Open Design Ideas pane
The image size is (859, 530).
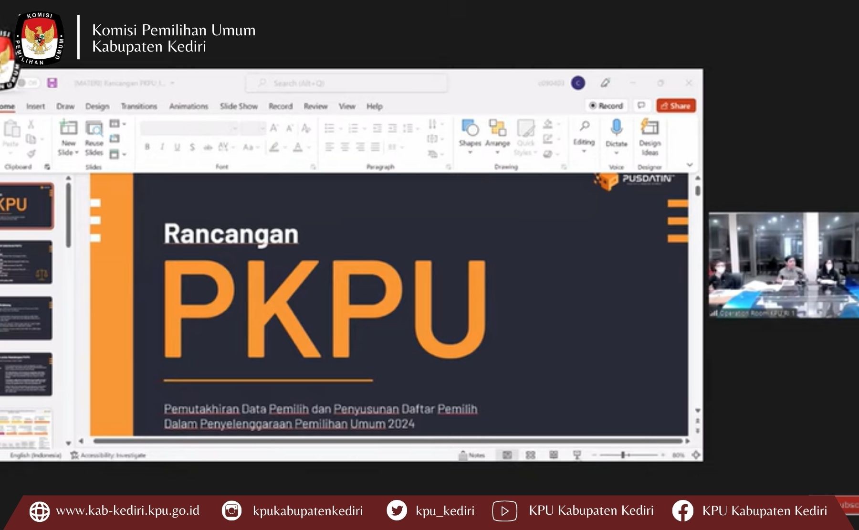tap(649, 128)
